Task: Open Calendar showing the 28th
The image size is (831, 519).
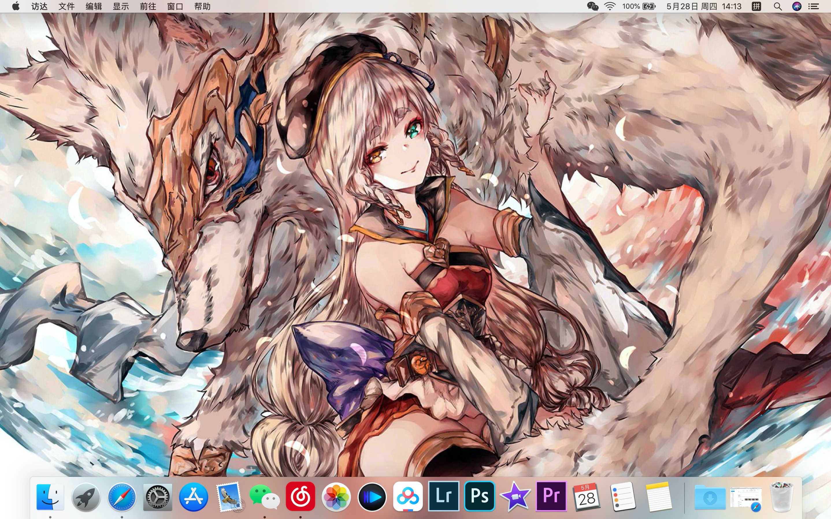Action: [586, 497]
